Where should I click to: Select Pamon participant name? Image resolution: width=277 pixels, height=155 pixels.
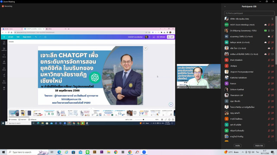click(x=233, y=84)
